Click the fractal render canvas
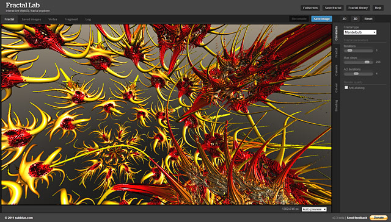Screen dimensions: 391x222 166,115
